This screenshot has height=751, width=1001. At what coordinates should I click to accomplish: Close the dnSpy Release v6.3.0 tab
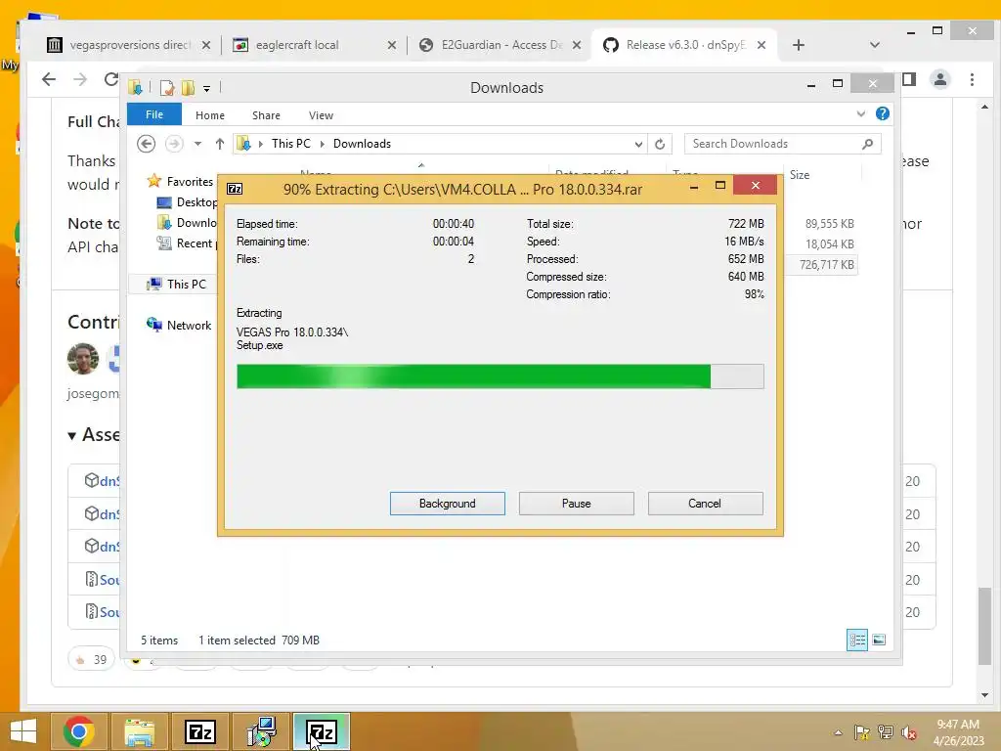(x=761, y=45)
